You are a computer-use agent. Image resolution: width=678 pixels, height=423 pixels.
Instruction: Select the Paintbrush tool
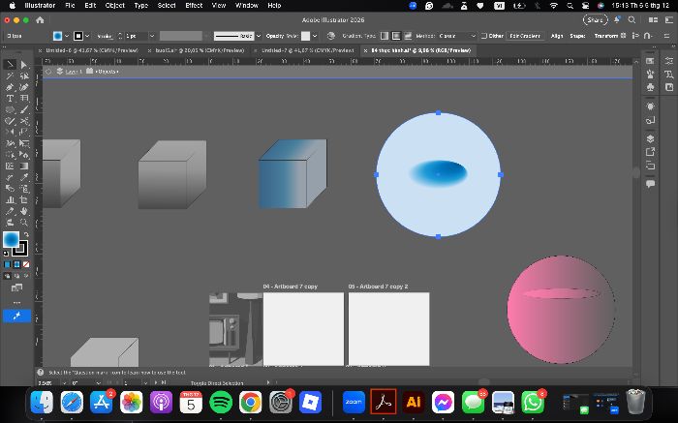pyautogui.click(x=24, y=109)
